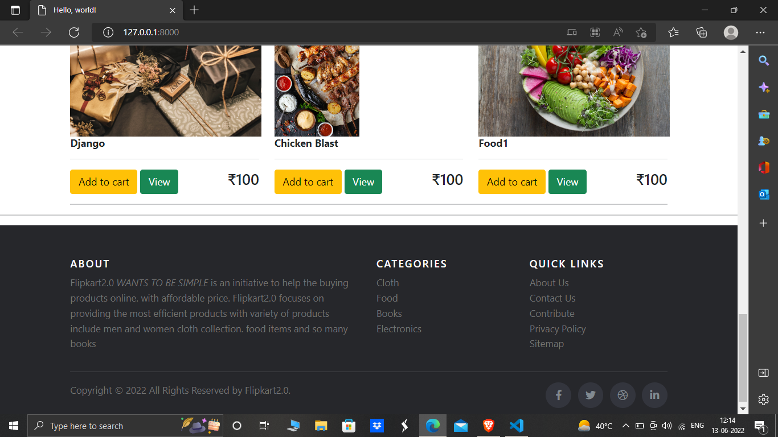Open Outlook from the Edge sidebar

point(763,194)
